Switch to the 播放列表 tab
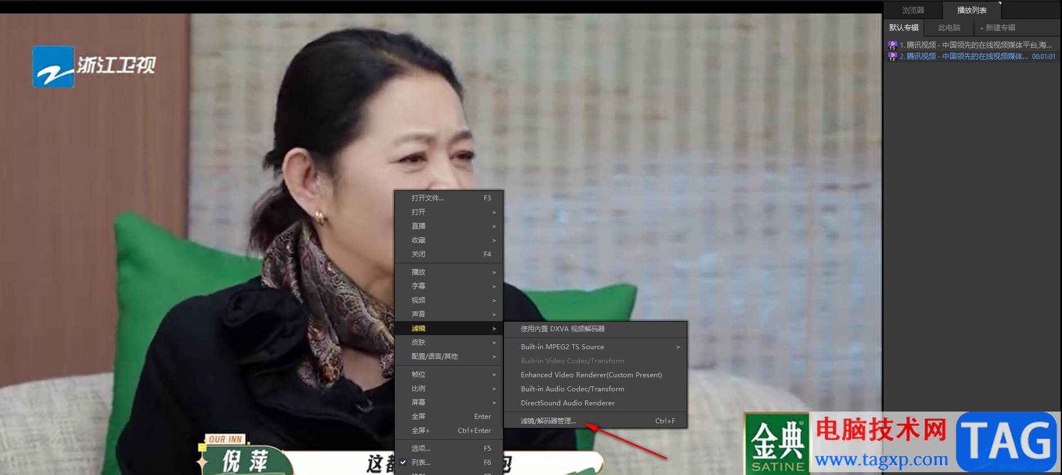 tap(971, 10)
